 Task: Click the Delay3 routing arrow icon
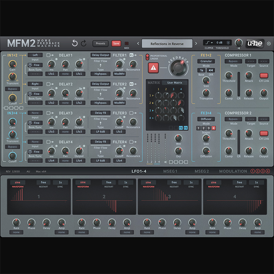click(x=50, y=113)
